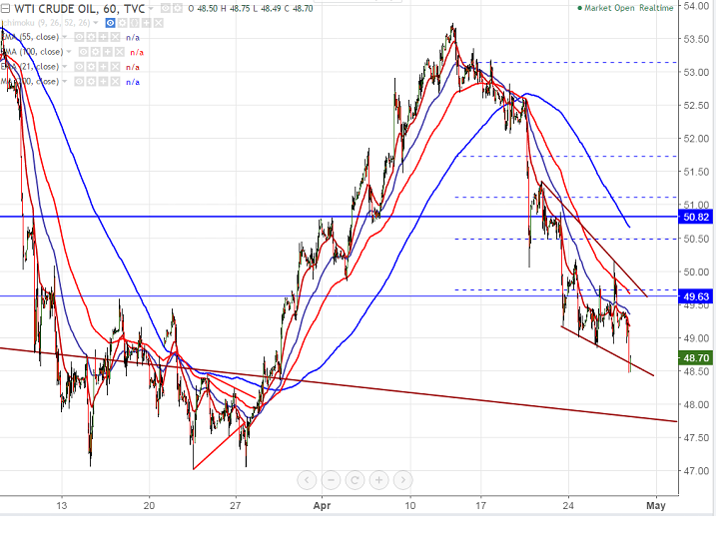724x542 pixels.
Task: Open Ichimoku indicator settings gear
Action: point(123,23)
